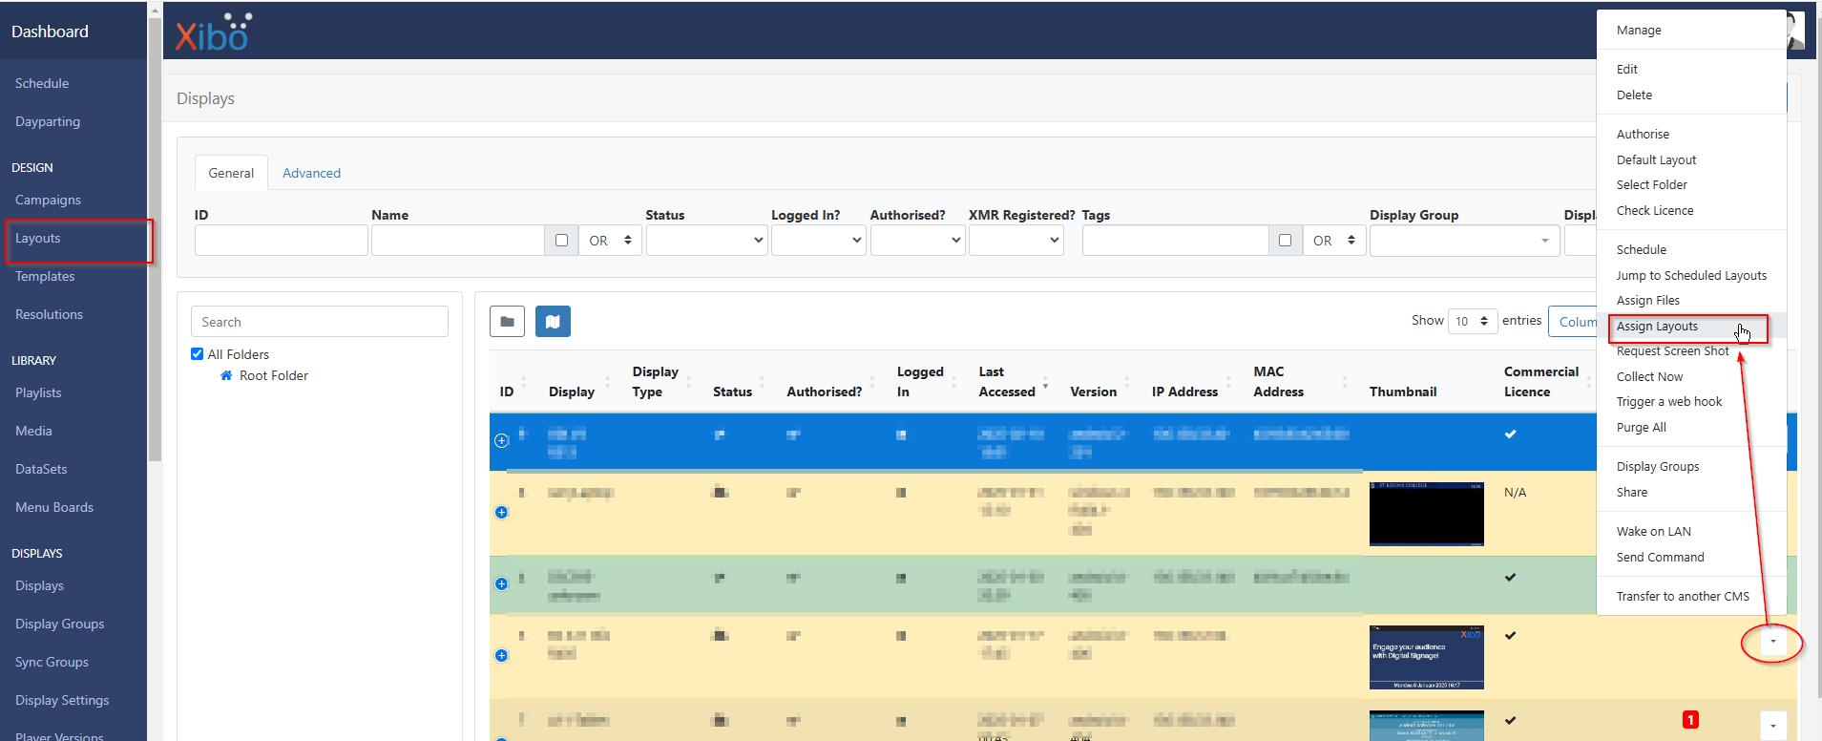The width and height of the screenshot is (1822, 741).
Task: Open the Status filter dropdown
Action: 706,241
